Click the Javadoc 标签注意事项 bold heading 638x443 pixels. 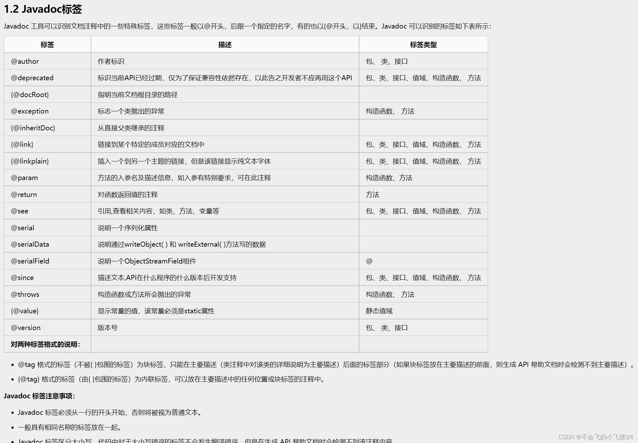[39, 396]
